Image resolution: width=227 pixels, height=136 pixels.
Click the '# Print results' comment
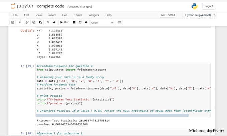click(x=49, y=96)
